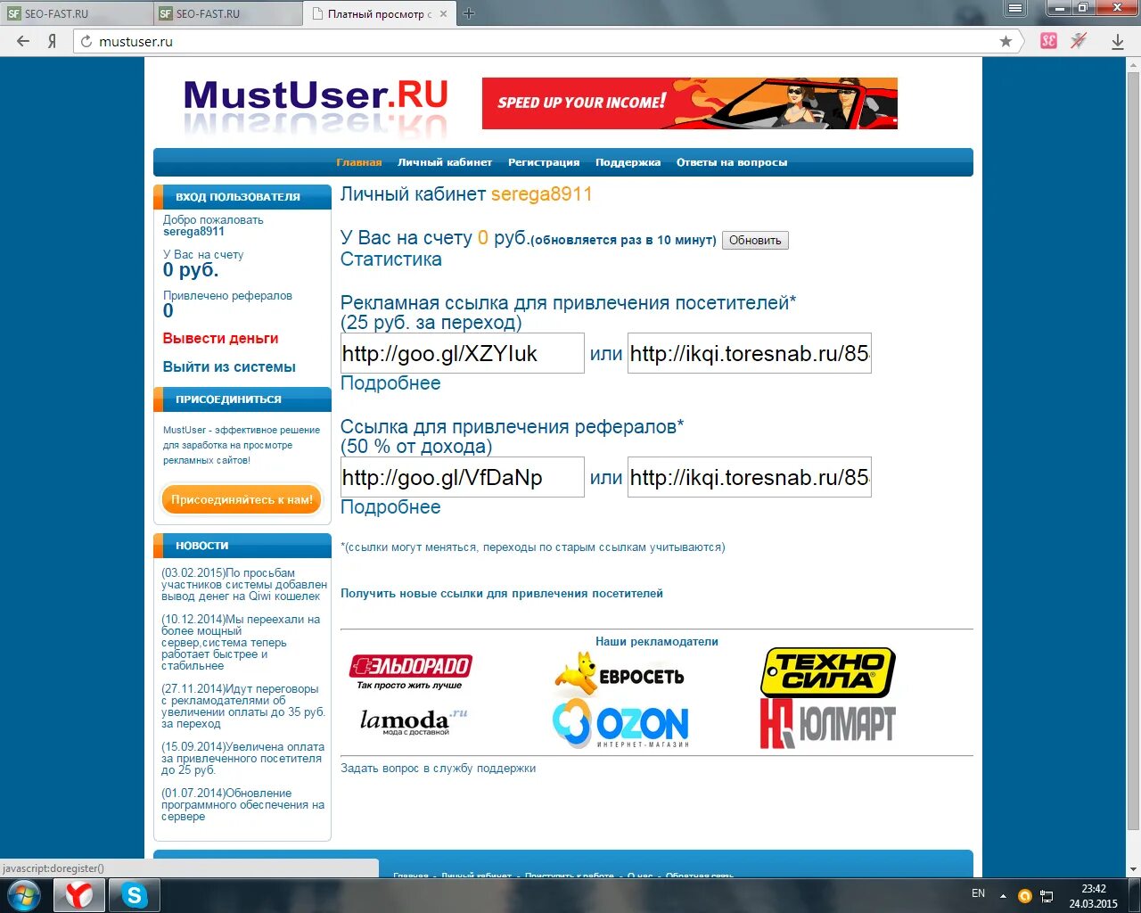Show hidden tray icons arrow
The image size is (1141, 913).
pyautogui.click(x=1003, y=895)
